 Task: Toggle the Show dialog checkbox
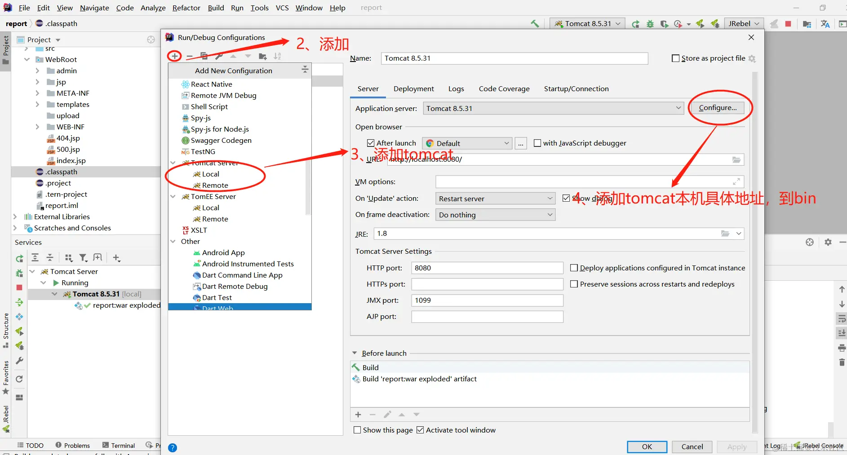tap(566, 198)
